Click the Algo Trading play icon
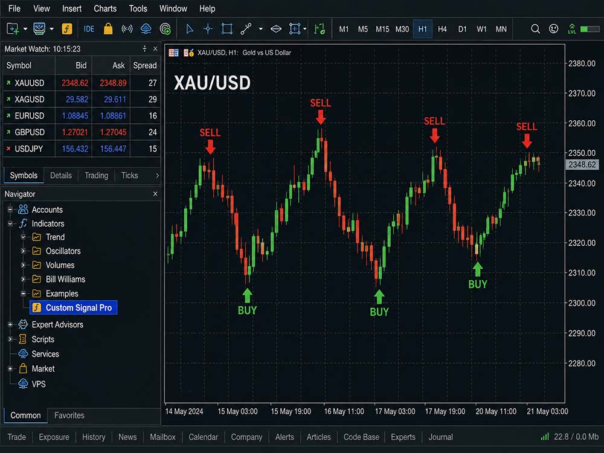604x453 pixels. pyautogui.click(x=165, y=29)
